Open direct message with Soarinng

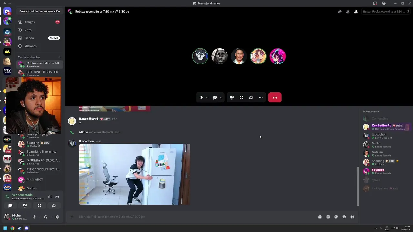[39, 144]
